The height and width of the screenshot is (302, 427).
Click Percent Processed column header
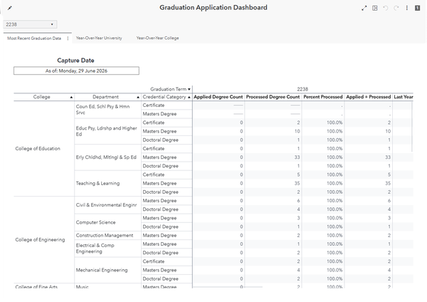click(x=323, y=97)
